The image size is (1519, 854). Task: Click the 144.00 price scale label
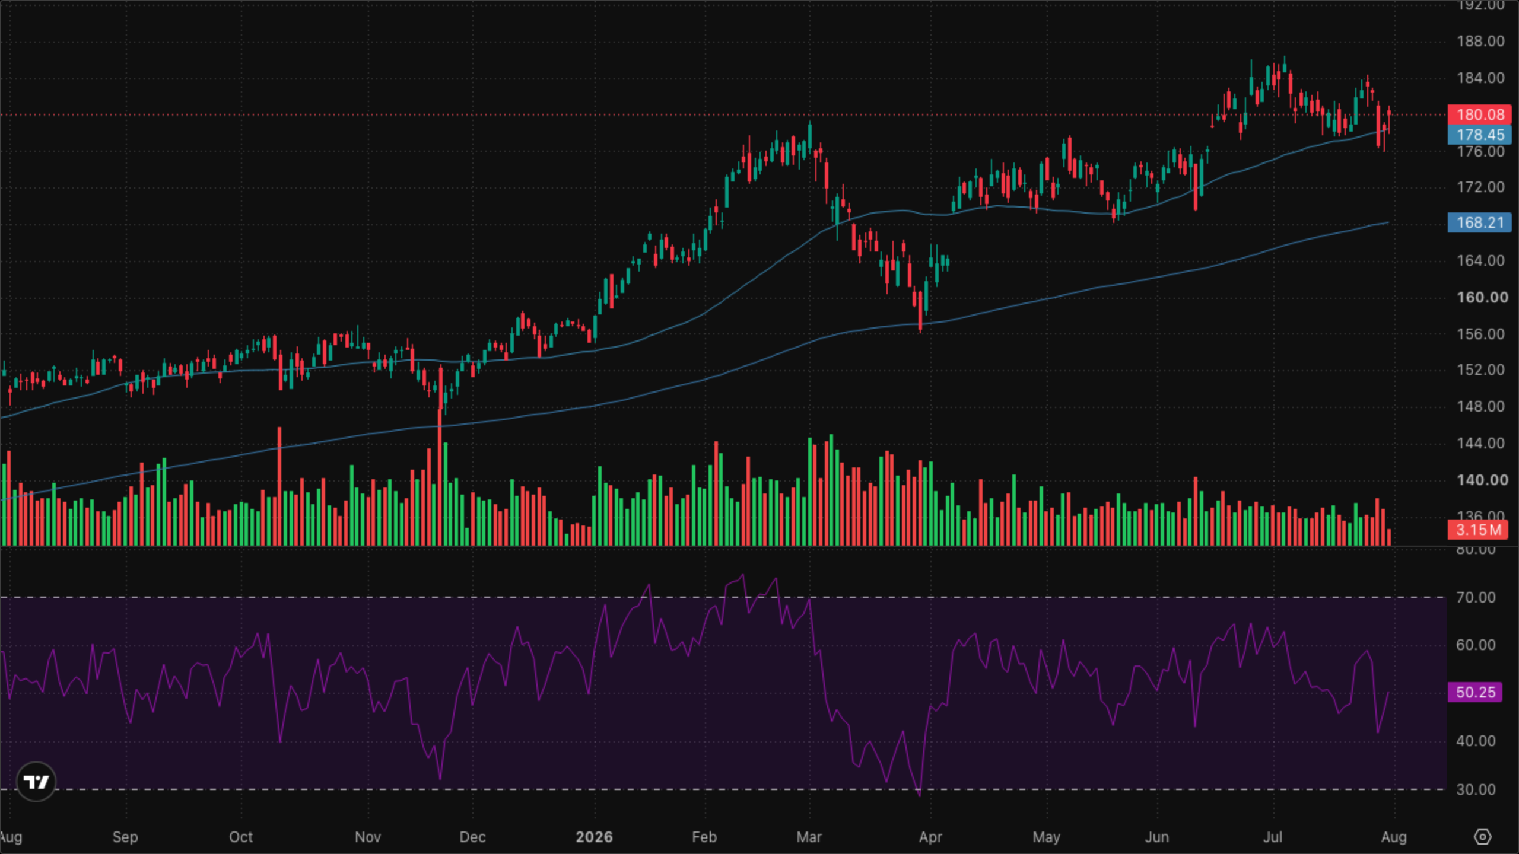pos(1480,444)
